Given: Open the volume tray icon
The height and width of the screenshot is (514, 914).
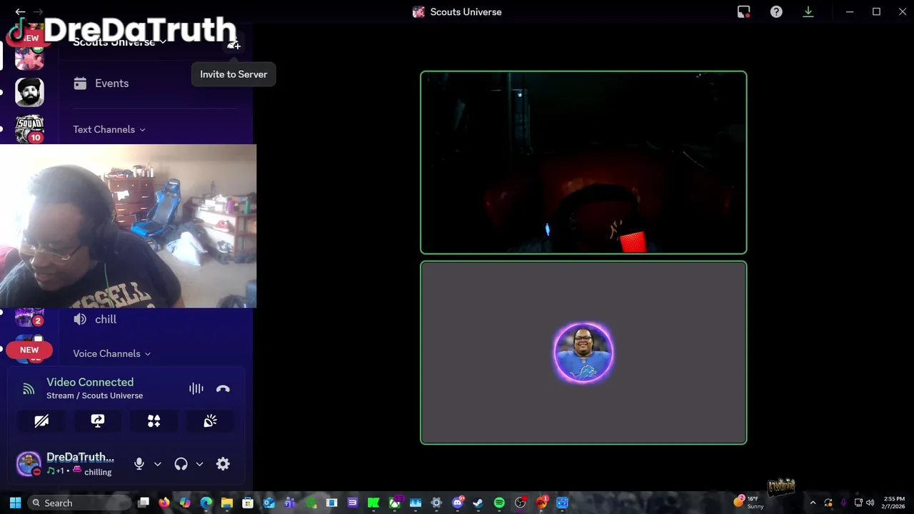Looking at the screenshot, I should (870, 503).
